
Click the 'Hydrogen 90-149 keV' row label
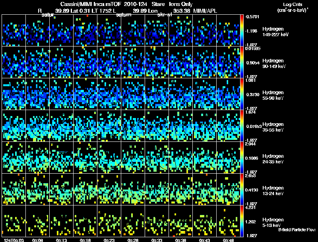[x=274, y=64]
